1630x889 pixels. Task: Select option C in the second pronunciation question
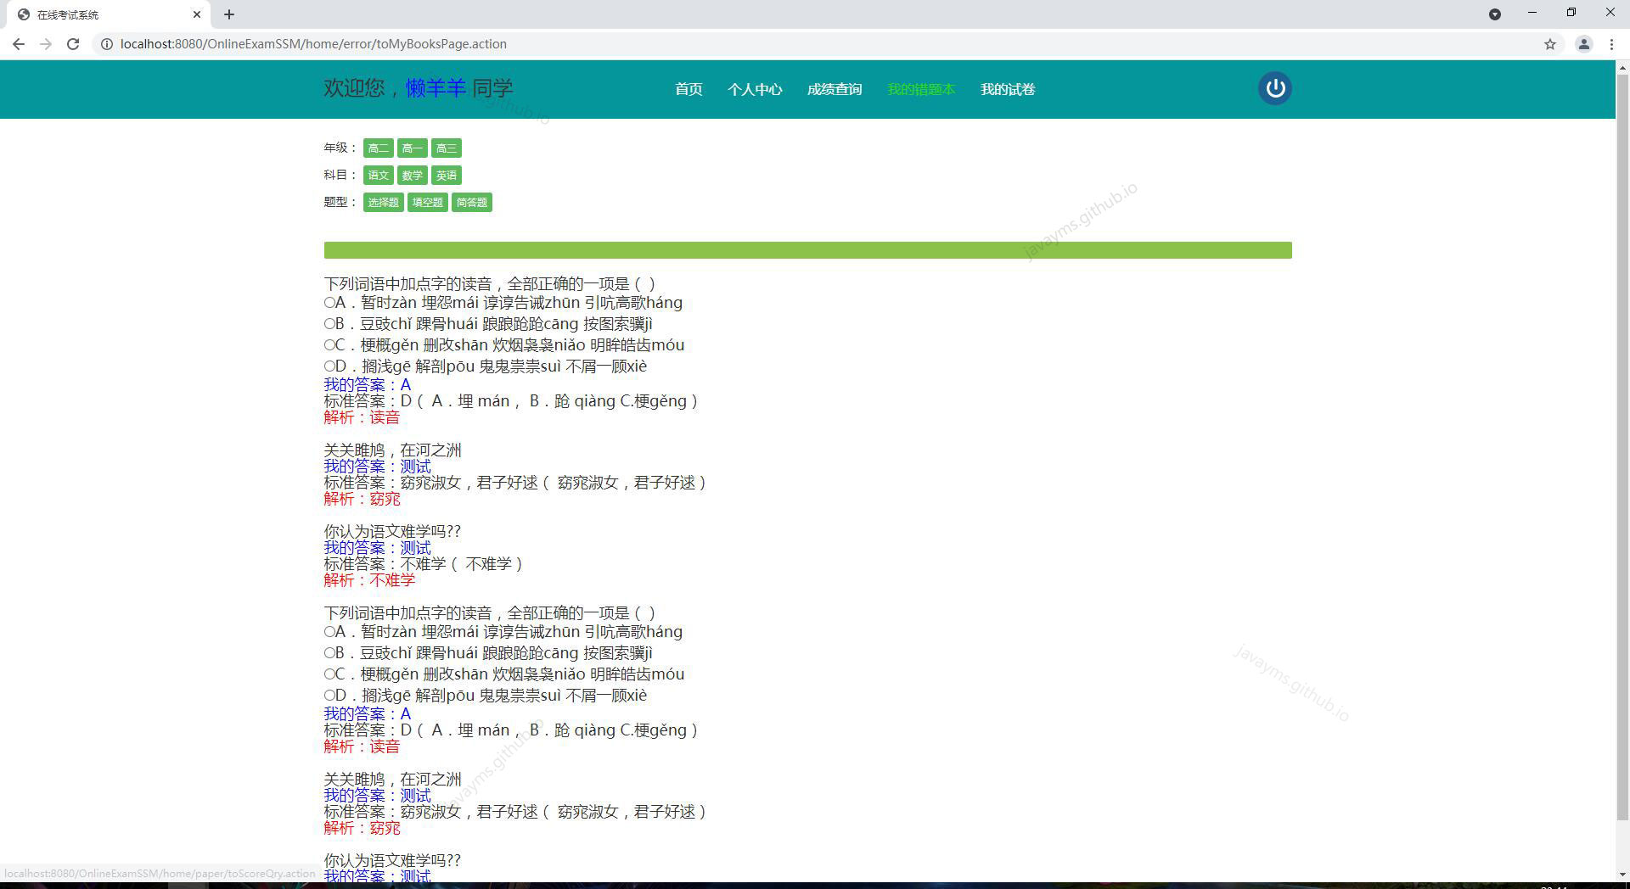pos(329,674)
